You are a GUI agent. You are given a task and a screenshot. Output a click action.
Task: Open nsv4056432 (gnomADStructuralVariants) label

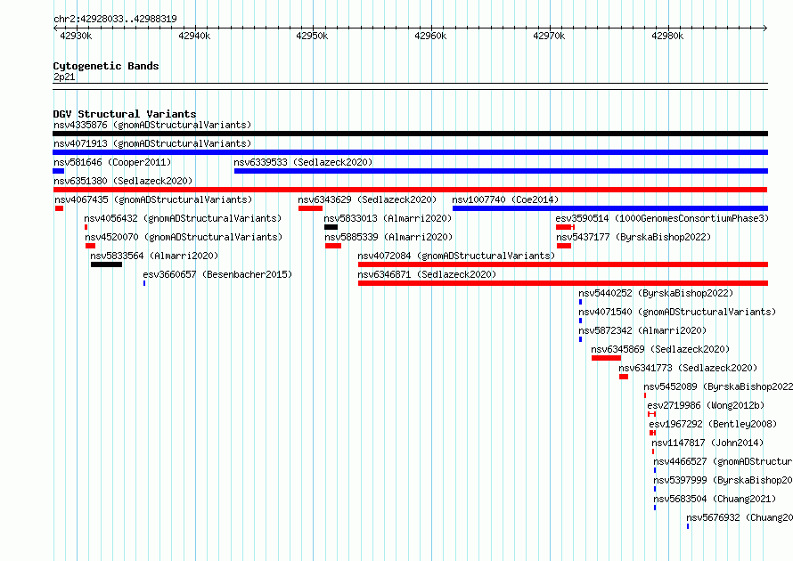click(183, 218)
